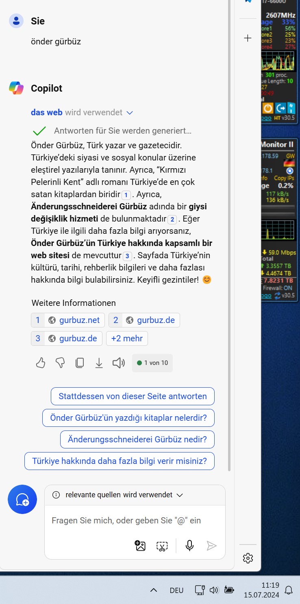This screenshot has height=604, width=300.
Task: Open source 3 gurbuz.de link
Action: (x=67, y=338)
